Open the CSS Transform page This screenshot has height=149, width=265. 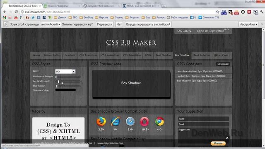(88, 55)
